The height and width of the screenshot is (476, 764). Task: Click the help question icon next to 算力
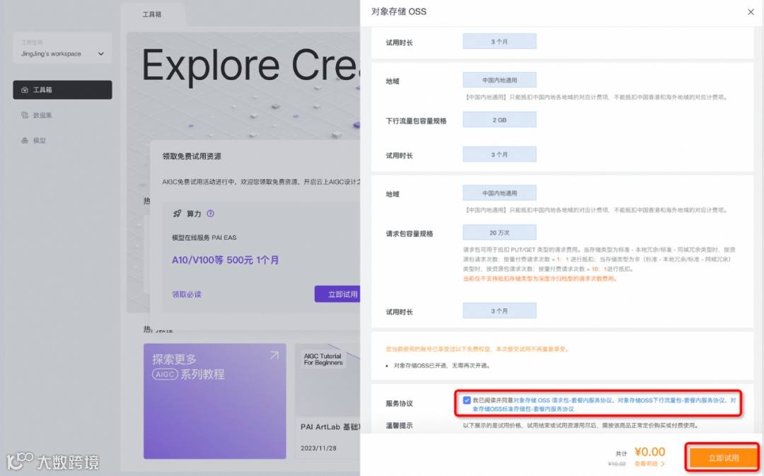[211, 214]
